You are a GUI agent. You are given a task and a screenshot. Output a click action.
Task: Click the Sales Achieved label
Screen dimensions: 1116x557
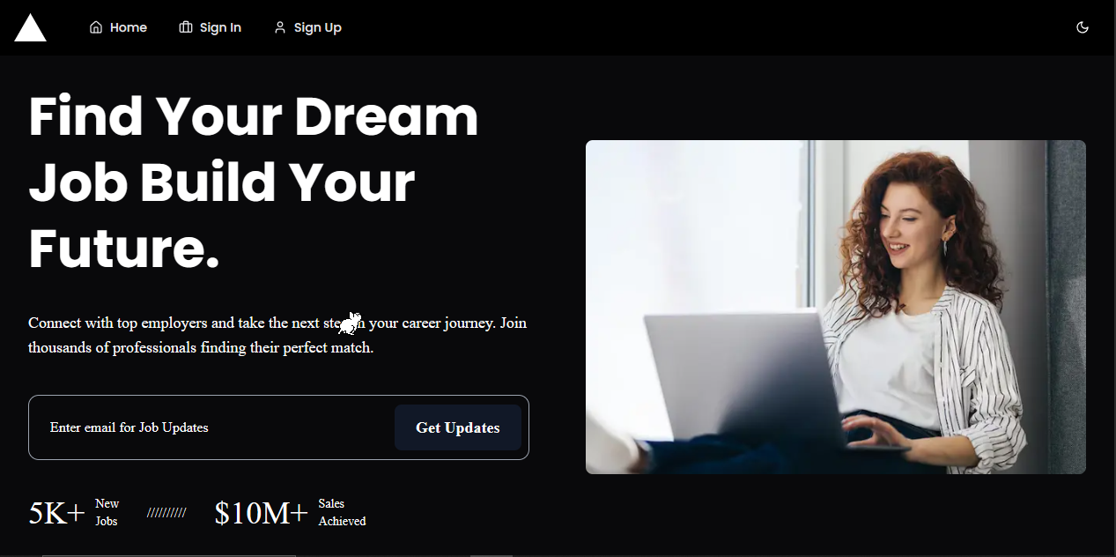click(342, 512)
